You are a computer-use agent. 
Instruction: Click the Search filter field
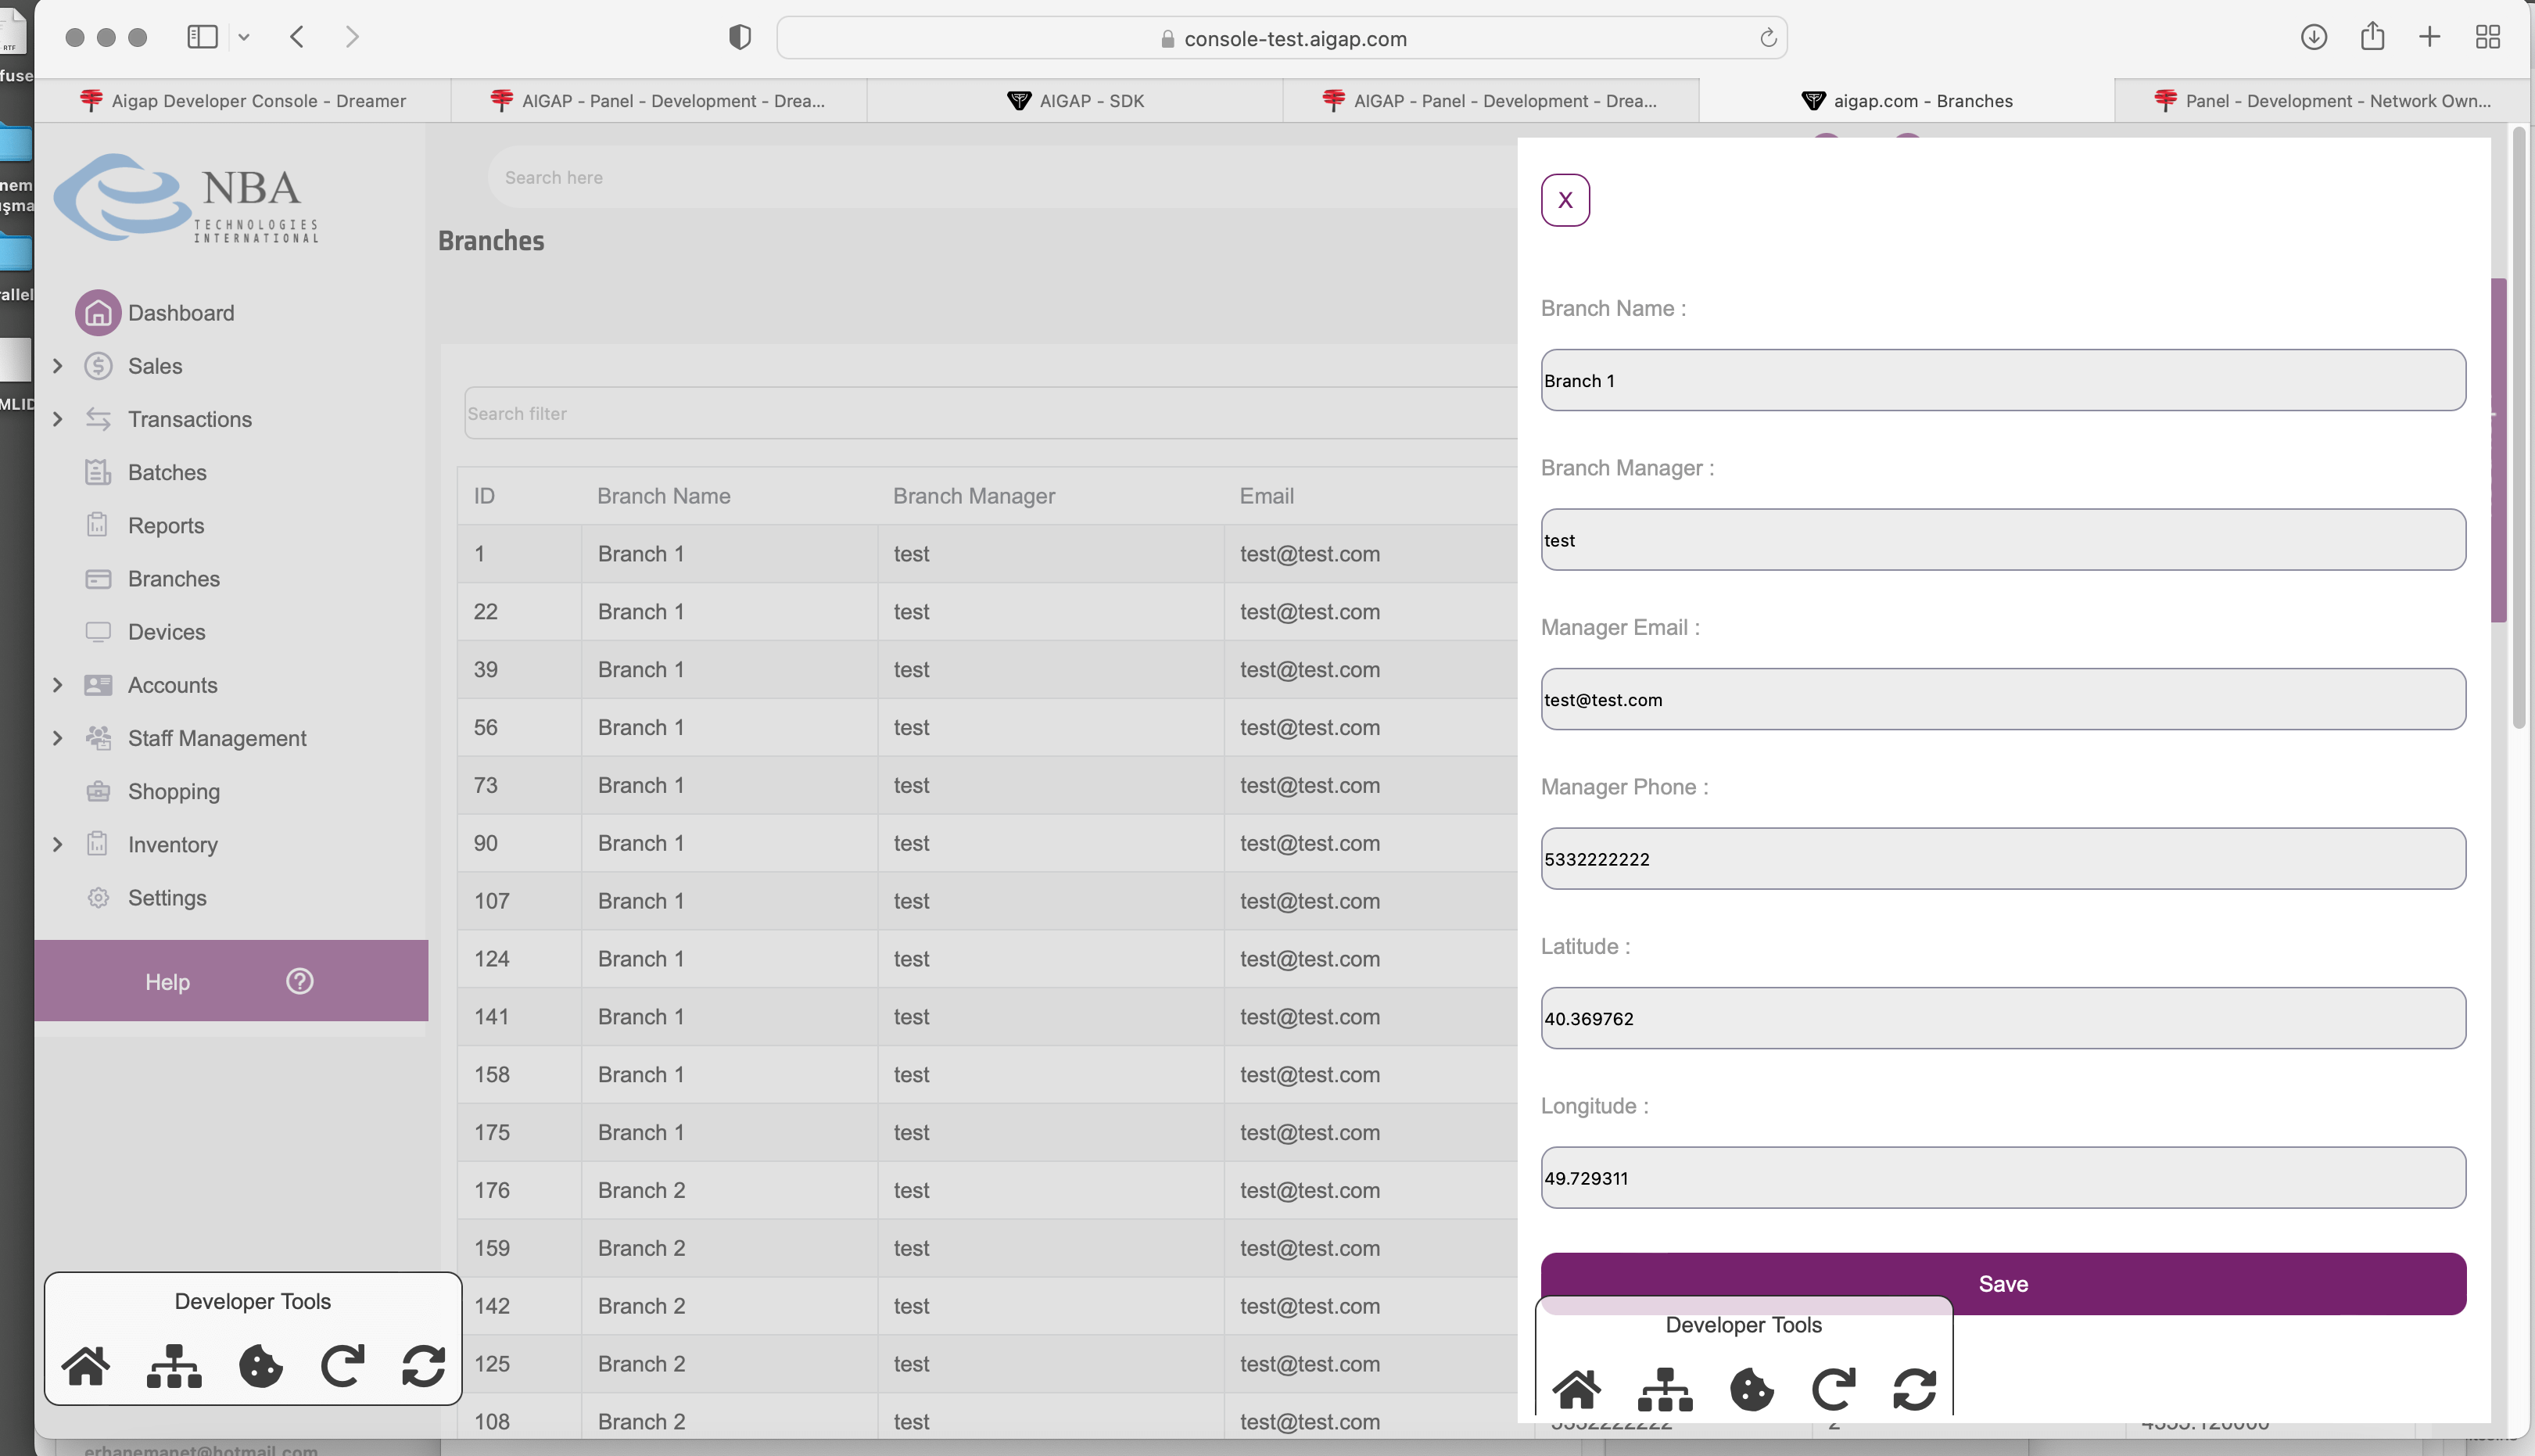pyautogui.click(x=990, y=413)
